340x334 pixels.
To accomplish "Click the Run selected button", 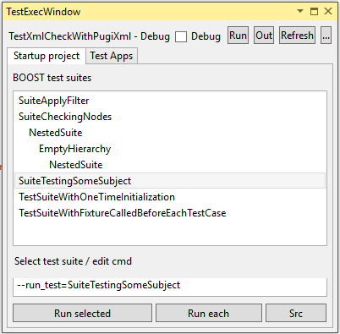I will click(82, 313).
